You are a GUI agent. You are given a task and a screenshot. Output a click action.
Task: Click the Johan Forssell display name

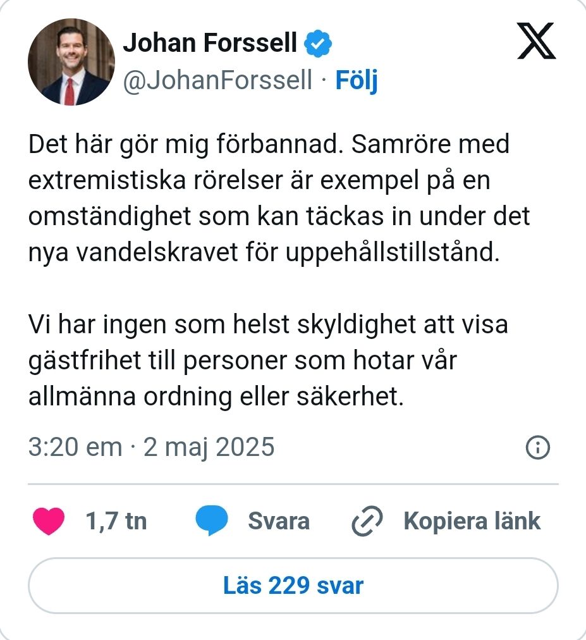(210, 43)
